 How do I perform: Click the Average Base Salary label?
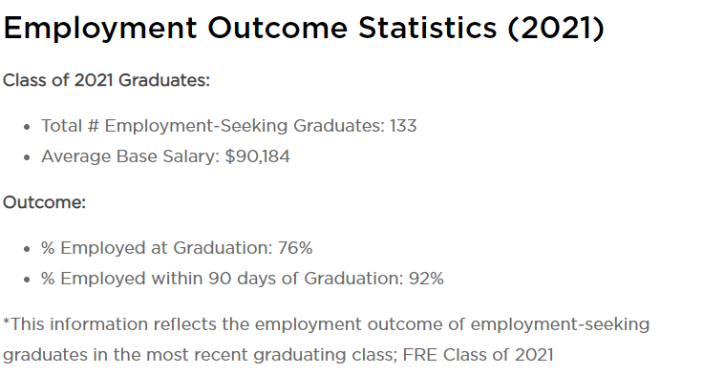coord(131,156)
